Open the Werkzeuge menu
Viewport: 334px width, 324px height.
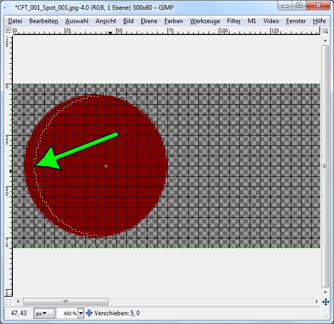click(205, 21)
